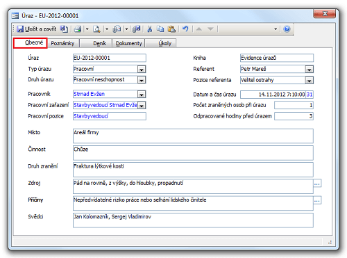Click the Cut scissors icon
The width and height of the screenshot is (347, 258).
coord(150,29)
